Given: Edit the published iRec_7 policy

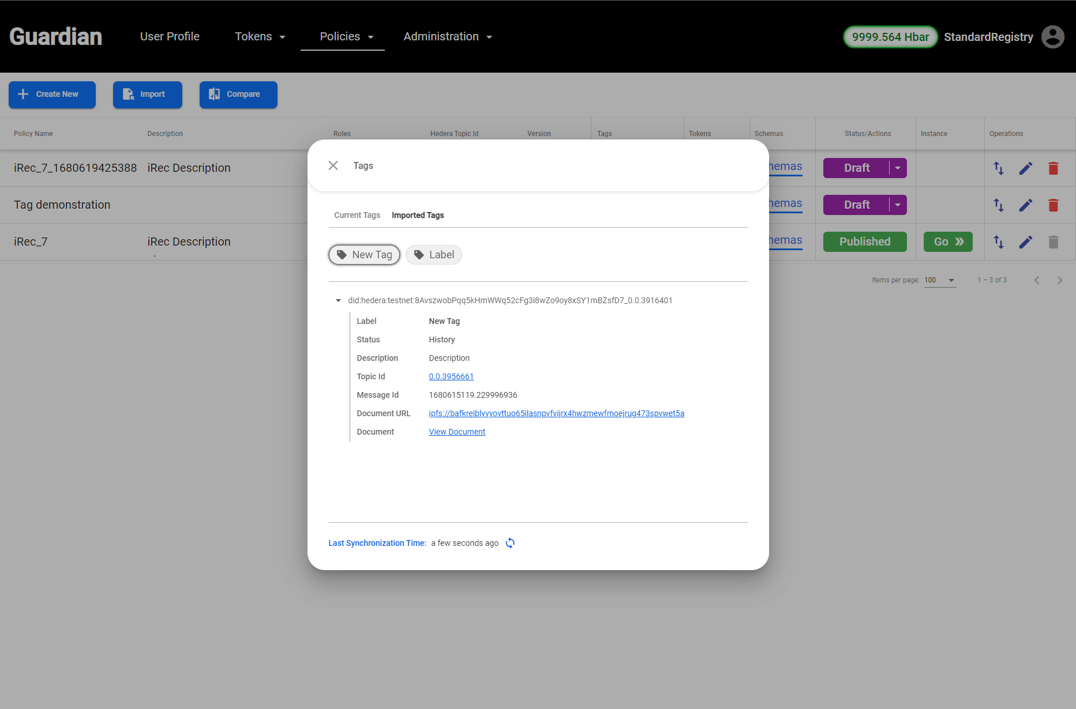Looking at the screenshot, I should pyautogui.click(x=1025, y=242).
